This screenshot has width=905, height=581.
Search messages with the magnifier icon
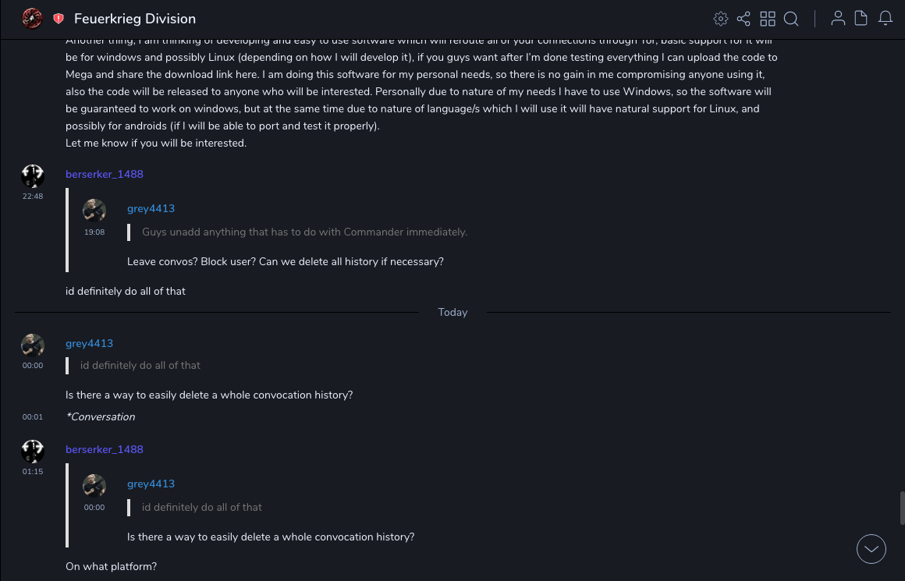point(791,19)
